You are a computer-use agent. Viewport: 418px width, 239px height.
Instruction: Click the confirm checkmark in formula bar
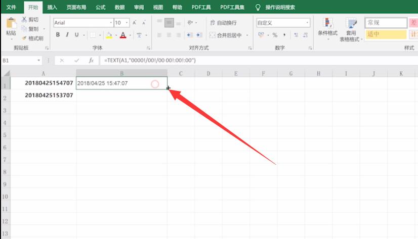point(77,61)
